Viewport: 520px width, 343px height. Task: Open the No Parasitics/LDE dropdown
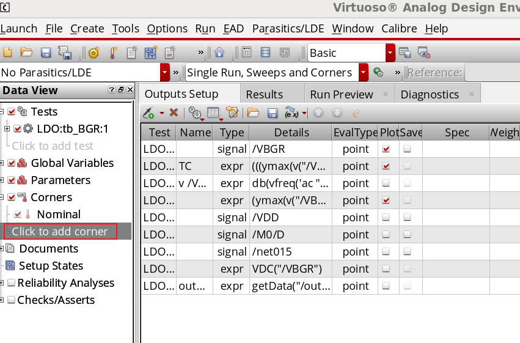pos(165,72)
